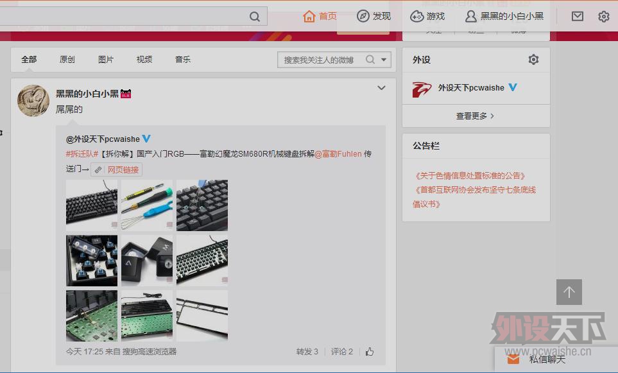Click 评论 2 comments button
Viewport: 618px width, 373px height.
tap(341, 352)
